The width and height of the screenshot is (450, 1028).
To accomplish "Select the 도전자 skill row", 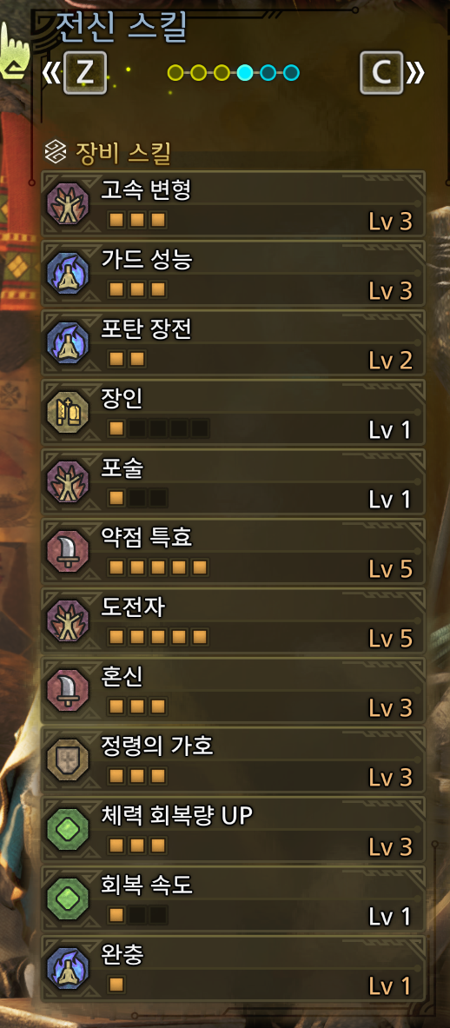I will (x=234, y=620).
